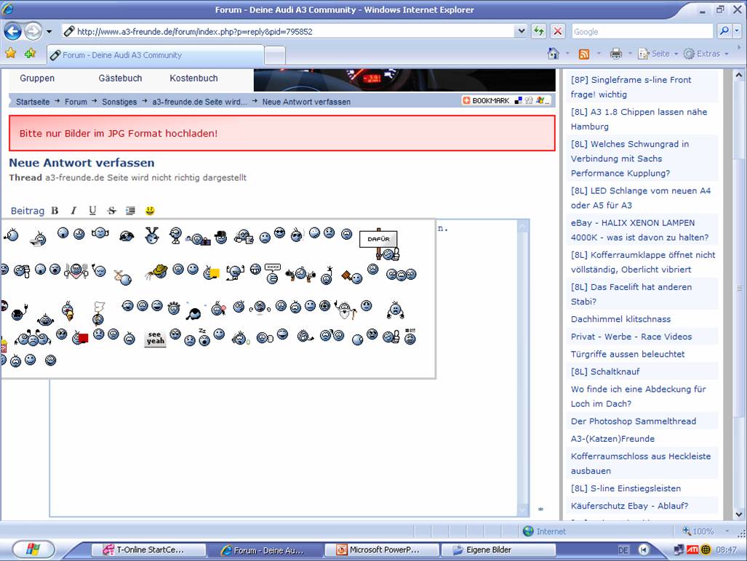Apply underline with the U editor icon
The image size is (747, 561).
point(92,210)
